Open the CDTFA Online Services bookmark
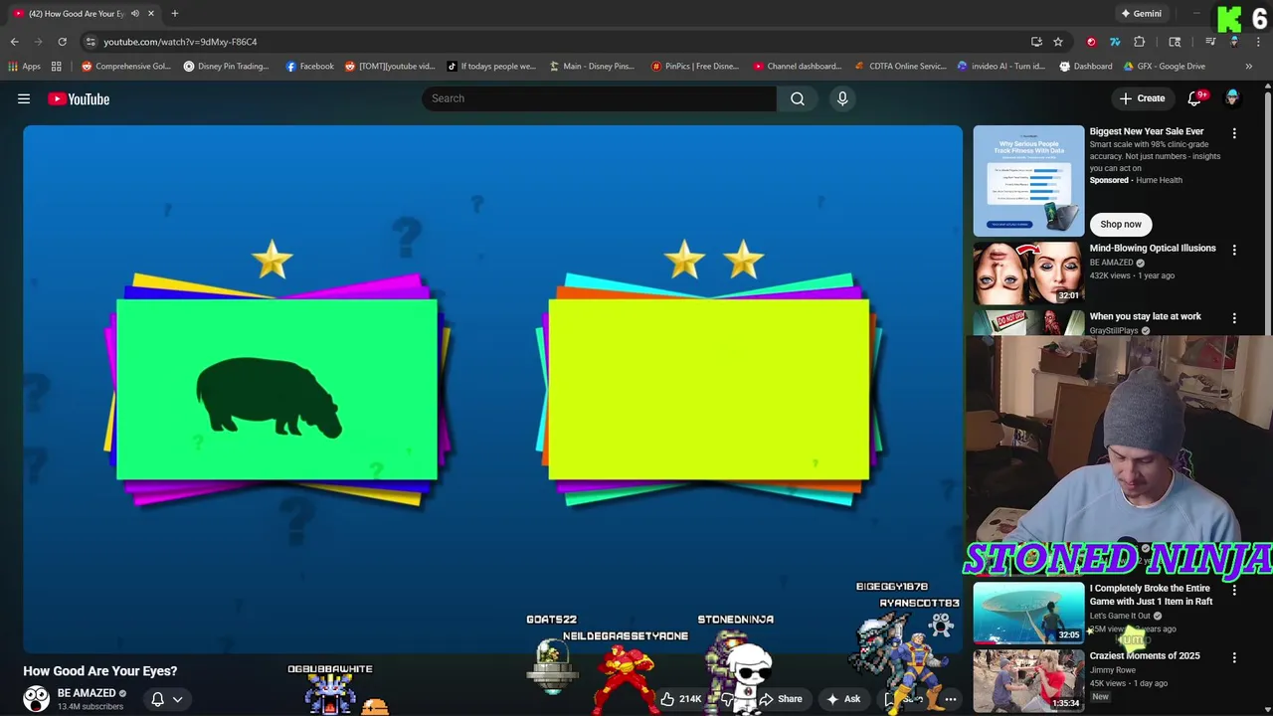Screen dimensions: 1273x716 pos(900,67)
